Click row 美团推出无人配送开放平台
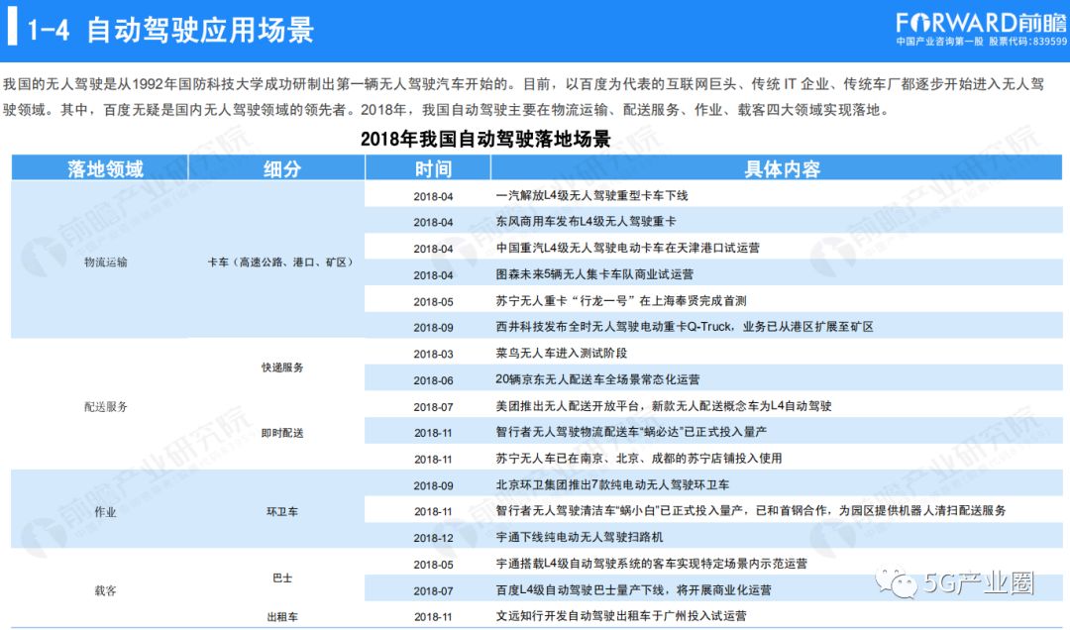The image size is (1070, 630). tap(663, 406)
